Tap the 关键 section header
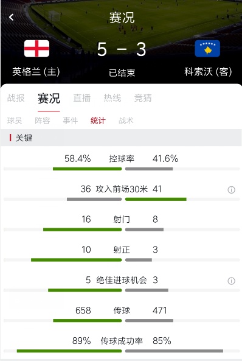 24,138
